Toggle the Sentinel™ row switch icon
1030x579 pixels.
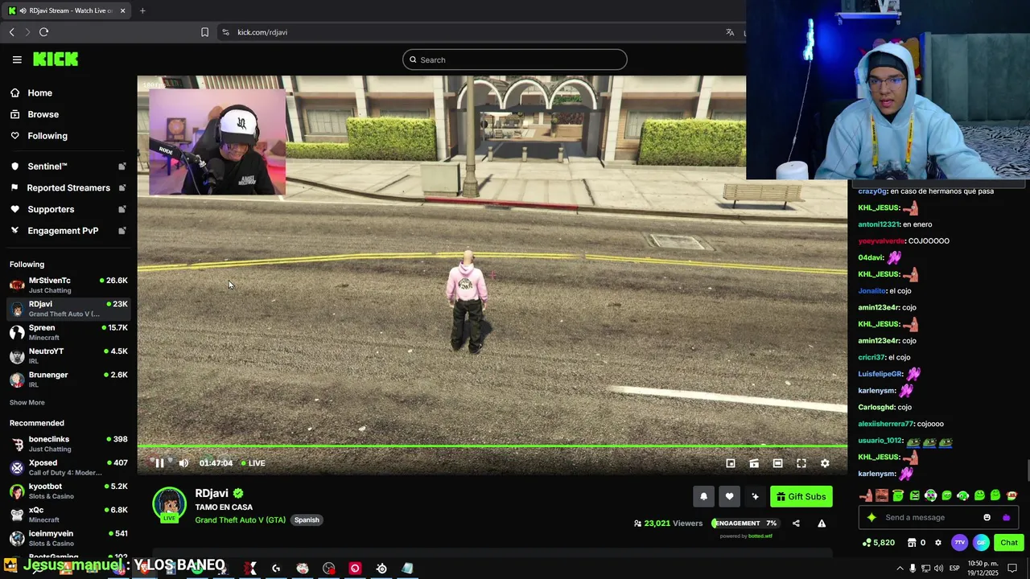122,166
